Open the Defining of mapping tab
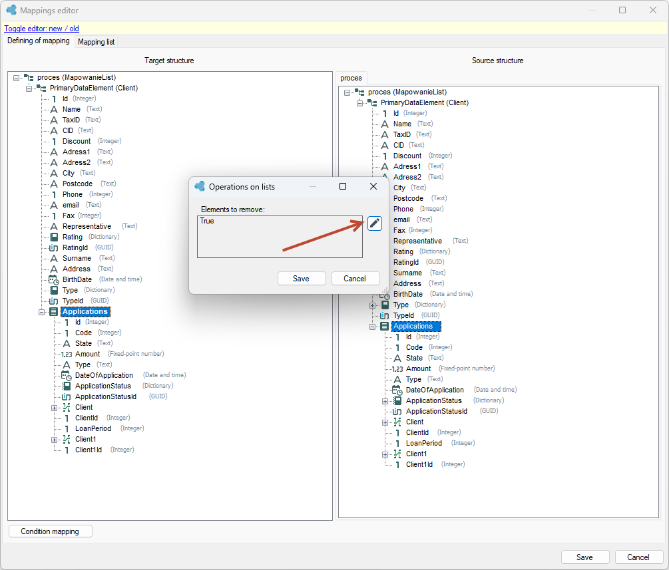Screen dimensions: 669x570 click(39, 41)
